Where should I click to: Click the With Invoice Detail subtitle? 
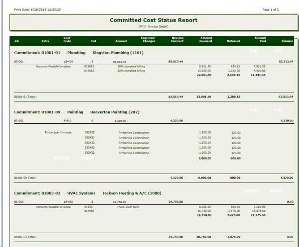pyautogui.click(x=154, y=26)
